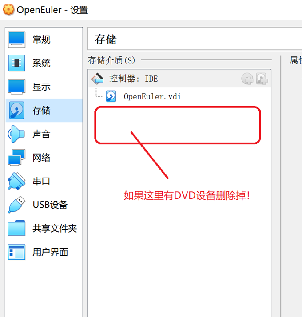This screenshot has width=302, height=317.
Task: Switch to the 共享文件夹 settings page
Action: (x=44, y=228)
